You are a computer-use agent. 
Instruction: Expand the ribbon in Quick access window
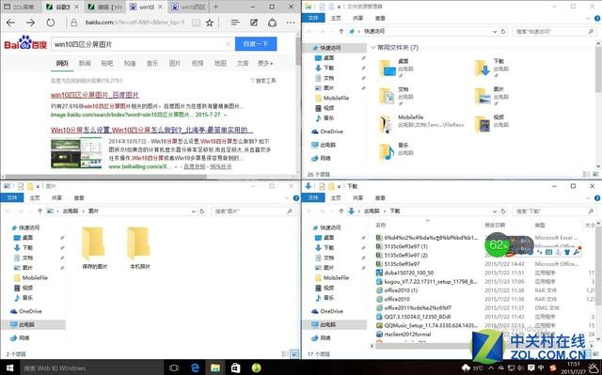pos(589,18)
